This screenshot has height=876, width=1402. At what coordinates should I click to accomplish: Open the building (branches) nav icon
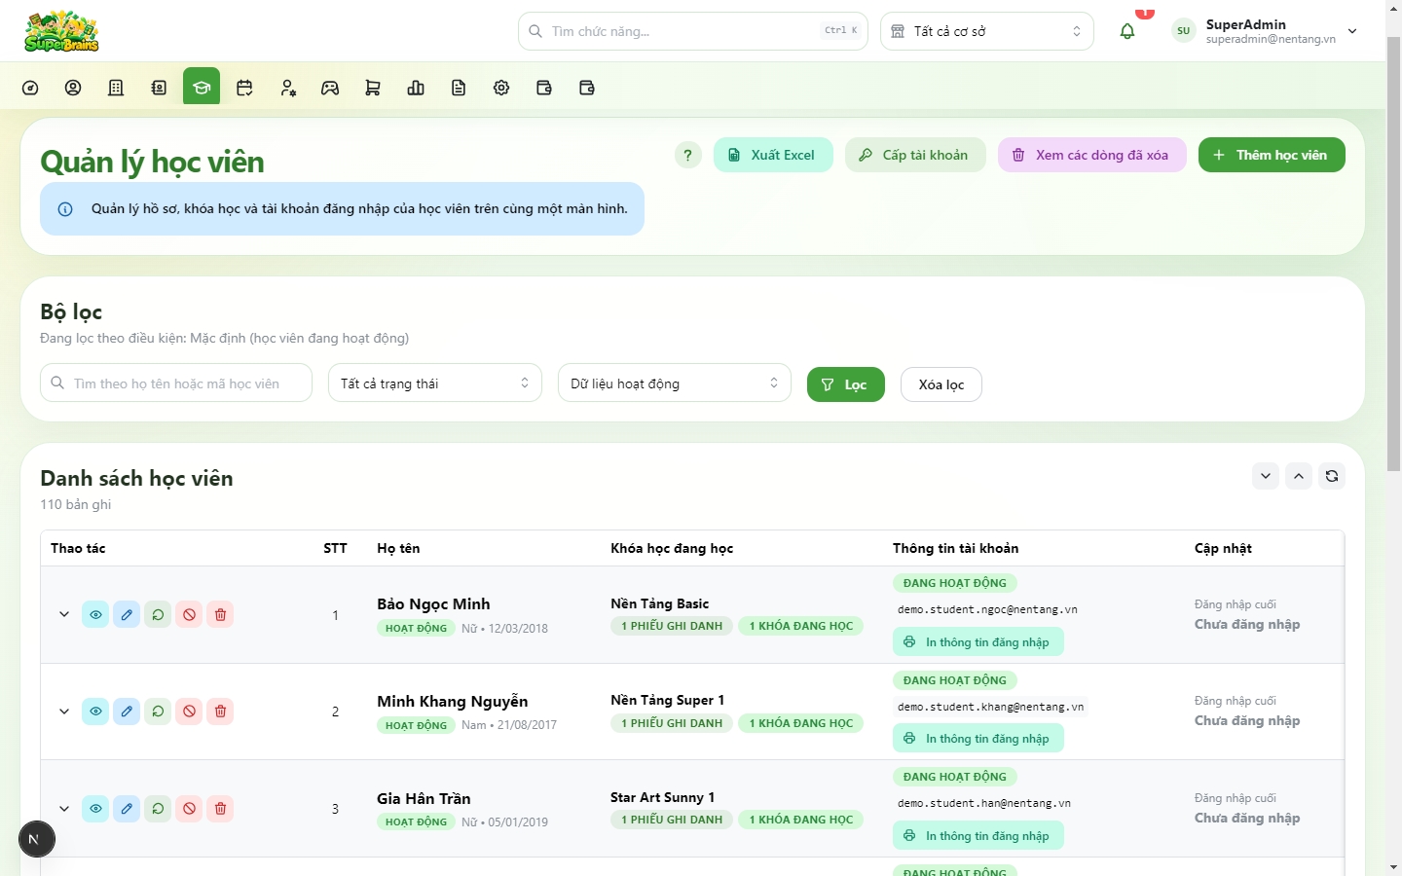click(116, 88)
